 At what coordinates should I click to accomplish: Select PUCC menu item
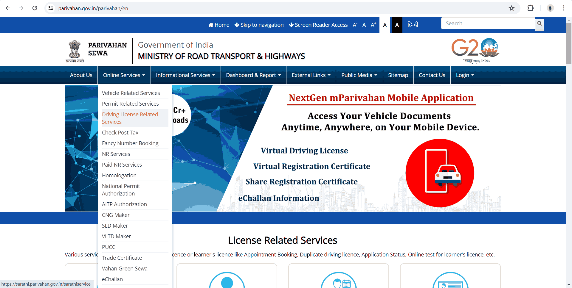pos(135,247)
